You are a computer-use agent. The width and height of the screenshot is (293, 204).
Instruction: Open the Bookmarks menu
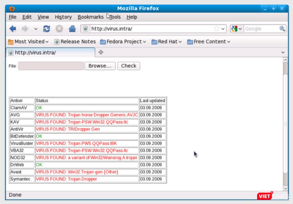point(90,17)
